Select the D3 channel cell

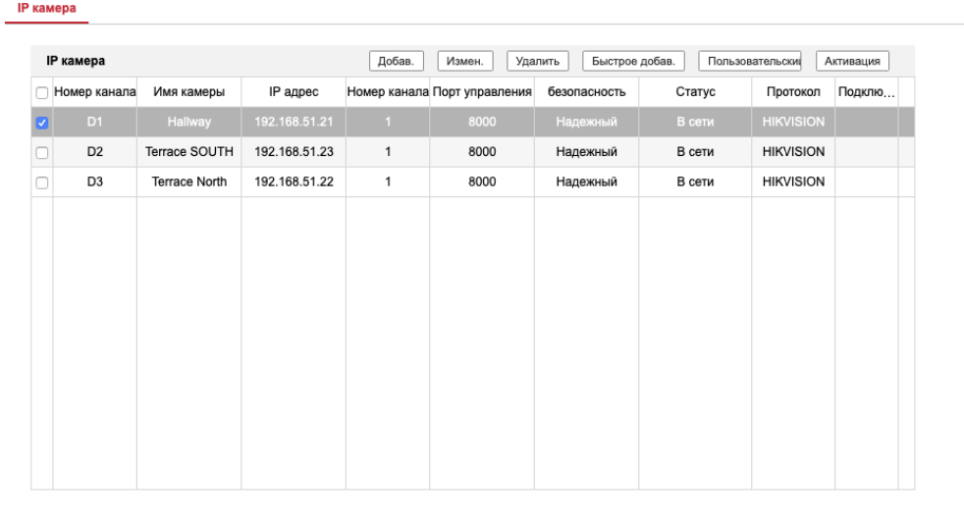(94, 181)
